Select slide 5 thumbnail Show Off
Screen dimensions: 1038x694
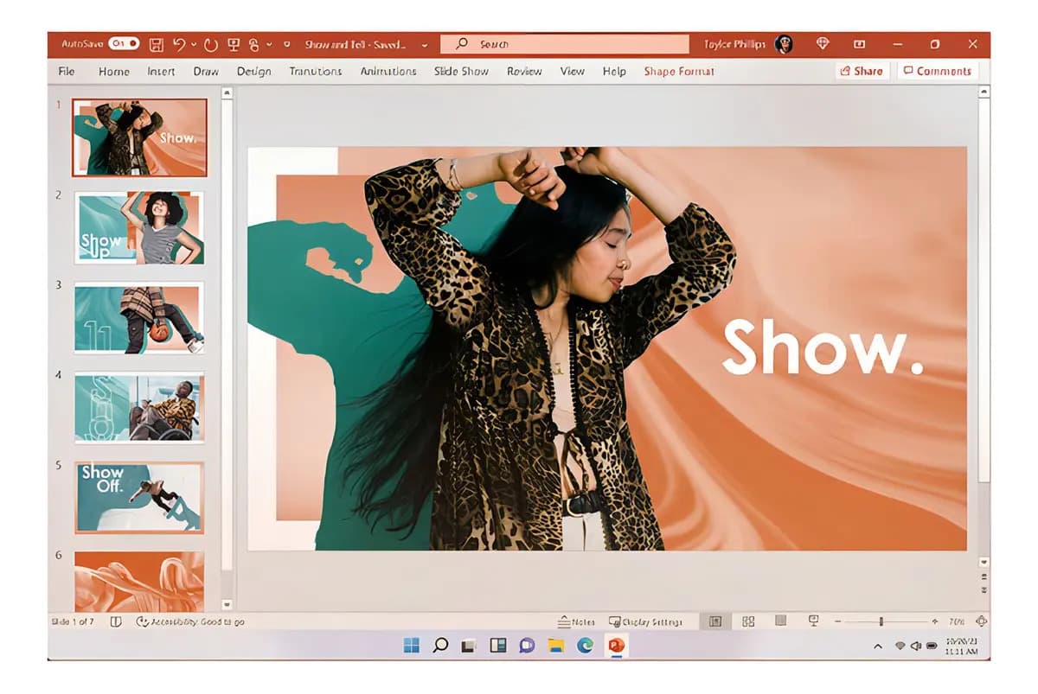139,498
